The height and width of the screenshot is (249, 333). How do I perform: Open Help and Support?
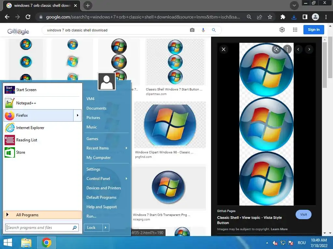tap(101, 207)
